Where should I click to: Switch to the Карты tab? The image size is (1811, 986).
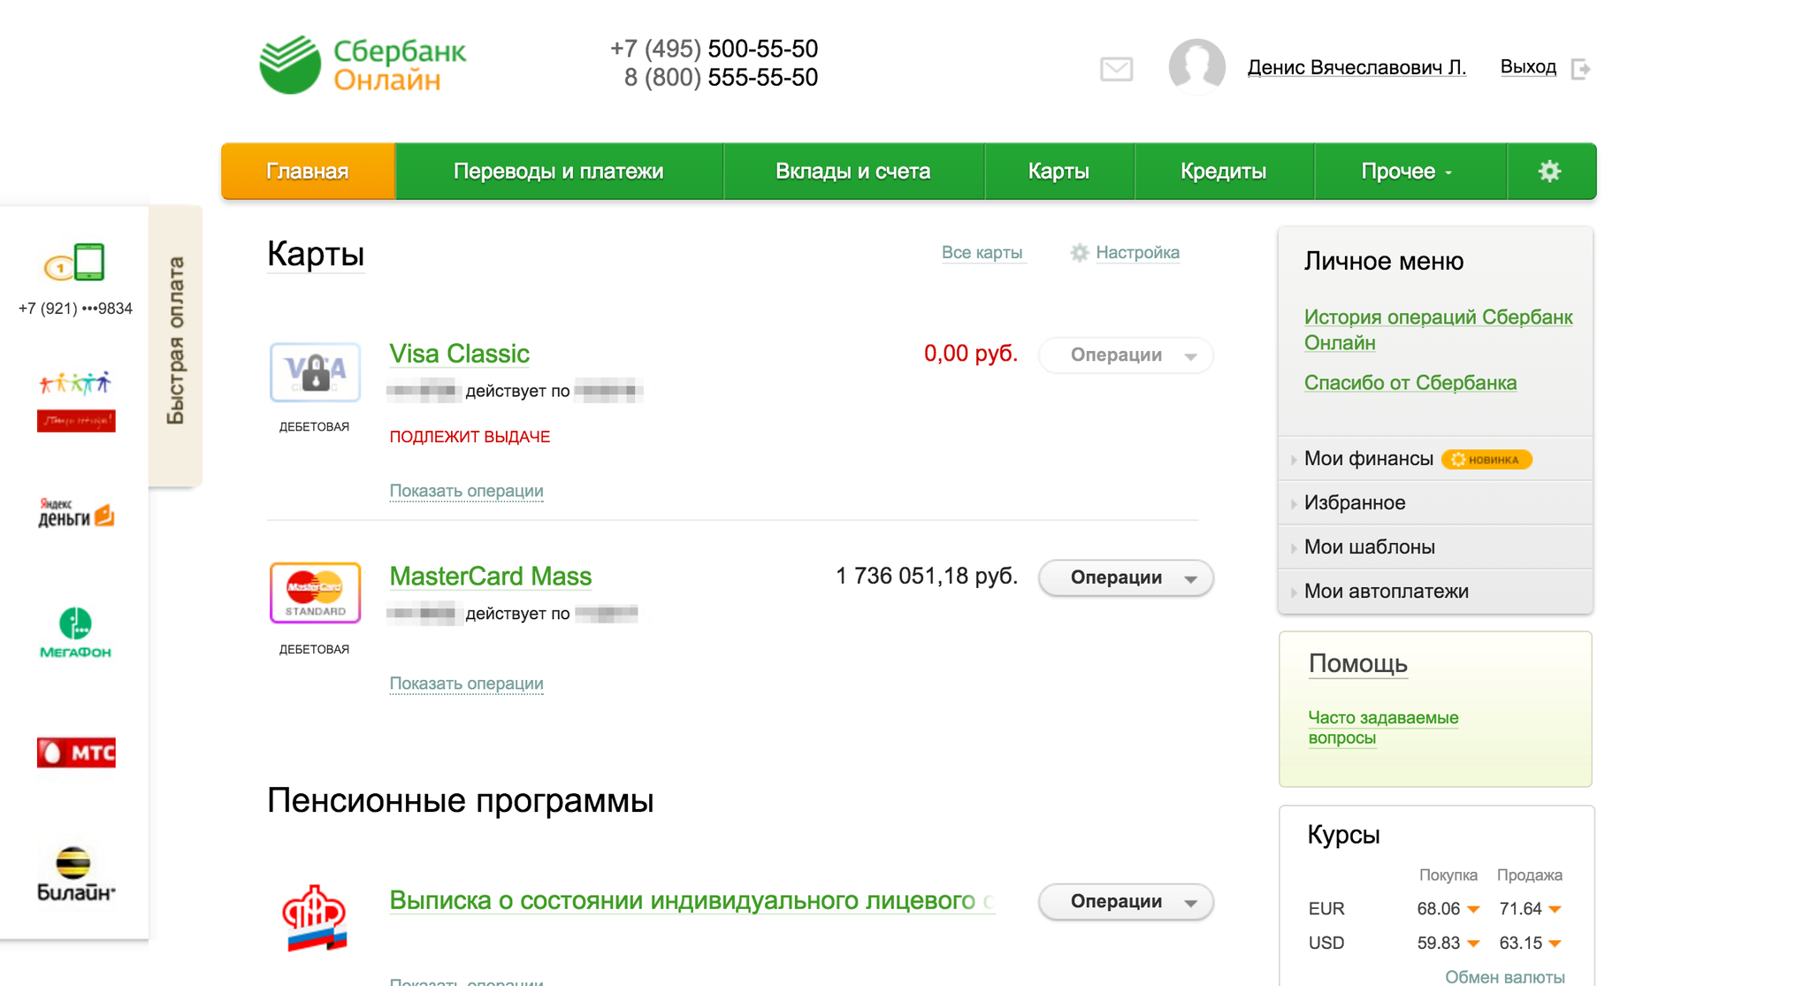coord(1058,171)
